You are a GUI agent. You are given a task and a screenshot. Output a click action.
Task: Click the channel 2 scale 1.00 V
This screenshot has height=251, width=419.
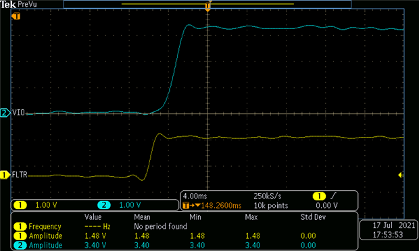point(130,205)
